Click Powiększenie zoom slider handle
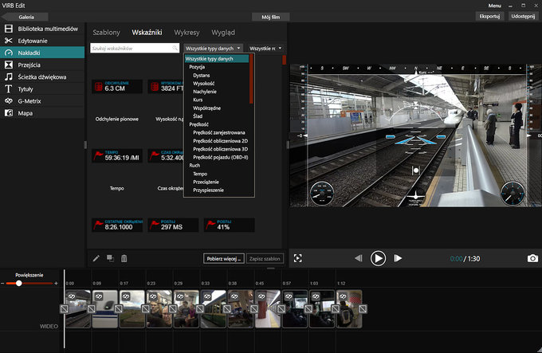Viewport: 542px width, 353px height. pyautogui.click(x=19, y=283)
